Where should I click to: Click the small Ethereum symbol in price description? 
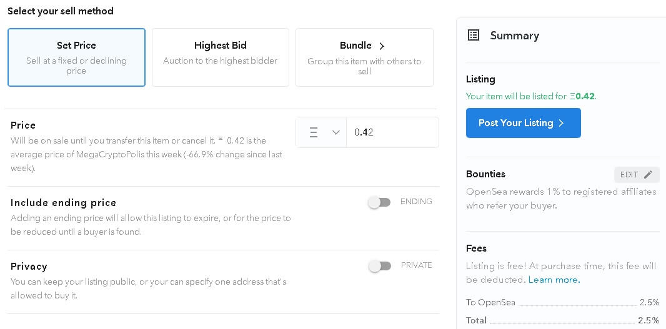[221, 137]
